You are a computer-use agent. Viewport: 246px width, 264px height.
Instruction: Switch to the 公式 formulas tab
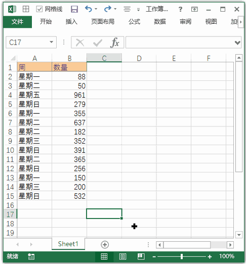click(134, 22)
